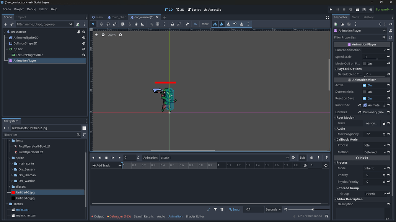
Task: Select the Move tool in the 2D toolbar
Action: click(x=101, y=24)
